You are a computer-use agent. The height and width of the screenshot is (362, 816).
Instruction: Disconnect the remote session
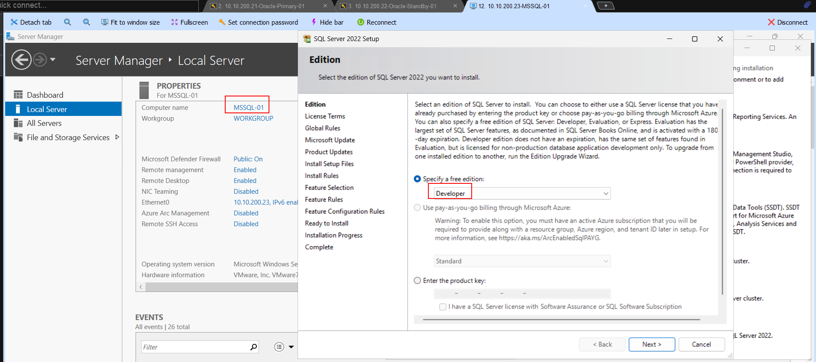(788, 22)
